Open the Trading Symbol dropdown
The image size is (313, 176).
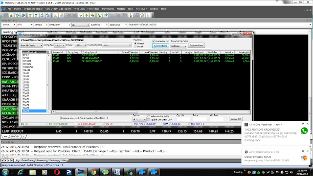point(116,45)
